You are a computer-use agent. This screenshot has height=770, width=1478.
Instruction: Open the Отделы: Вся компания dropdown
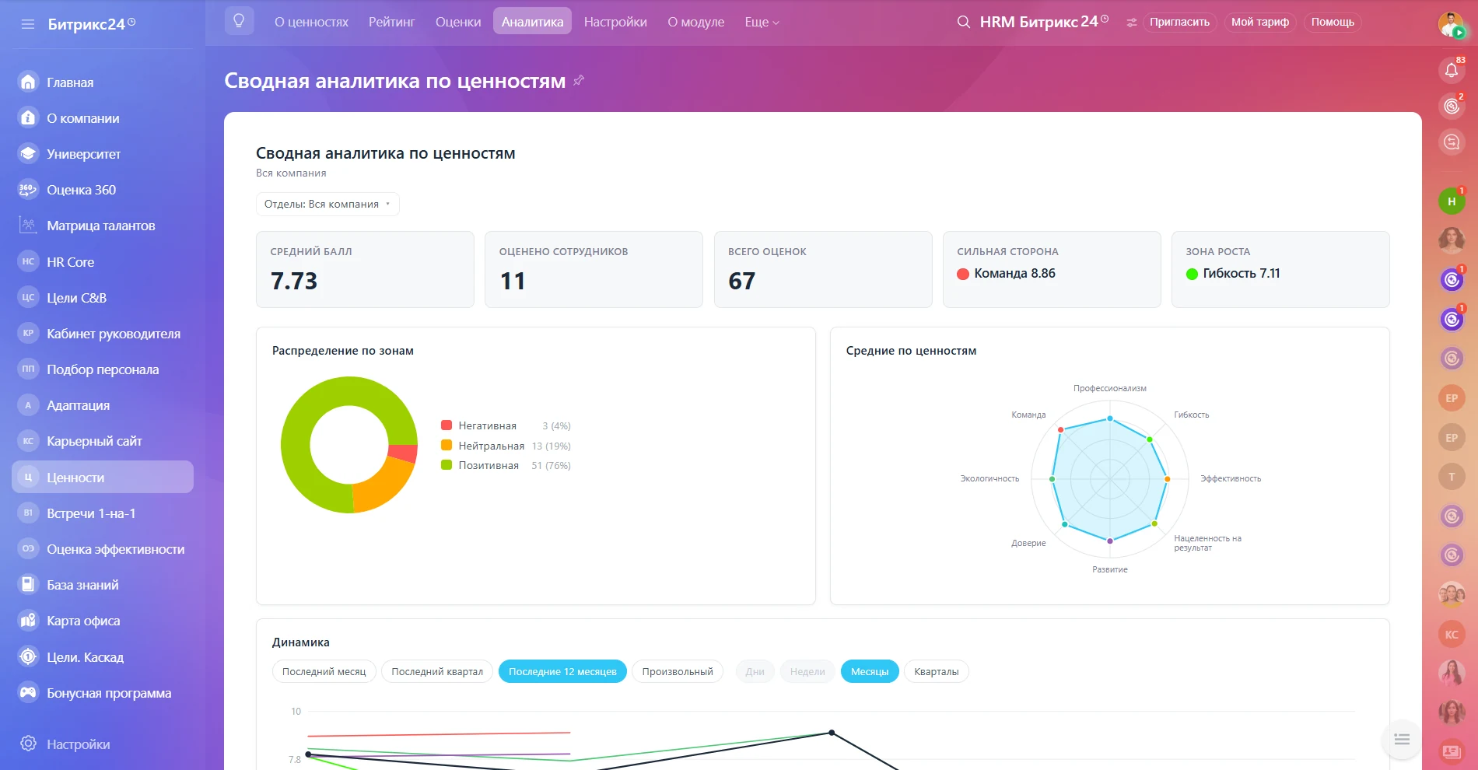pos(327,204)
